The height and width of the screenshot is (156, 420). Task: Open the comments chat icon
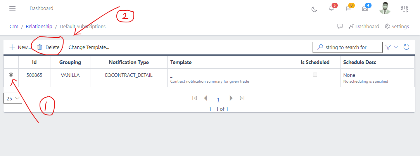(x=340, y=26)
